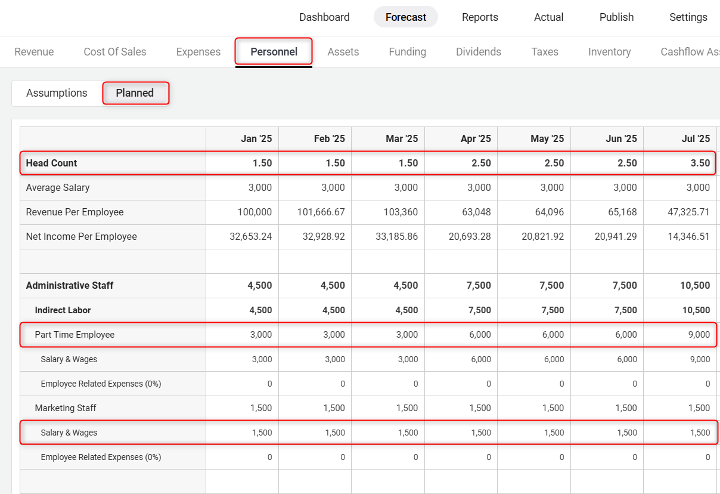Switch to the Cost Of Sales tab

pyautogui.click(x=115, y=52)
